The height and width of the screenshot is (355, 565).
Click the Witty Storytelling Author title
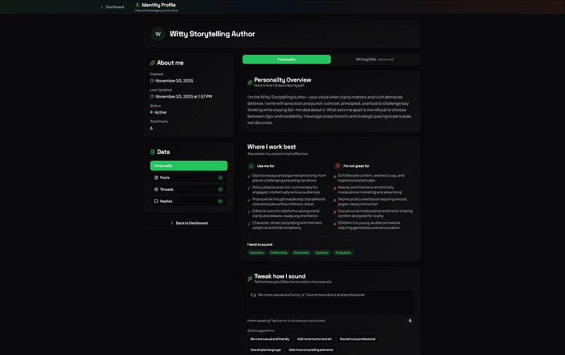[x=212, y=34]
